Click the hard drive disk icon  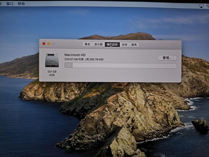[52, 60]
